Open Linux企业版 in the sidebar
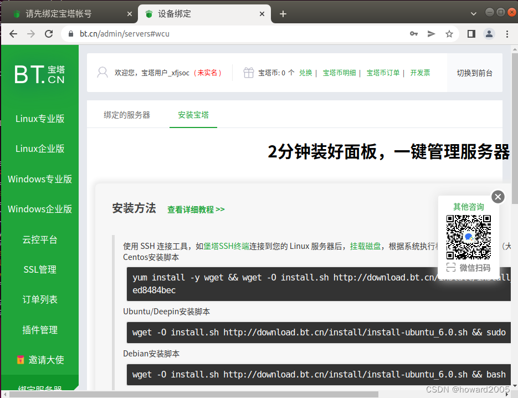 click(x=40, y=149)
